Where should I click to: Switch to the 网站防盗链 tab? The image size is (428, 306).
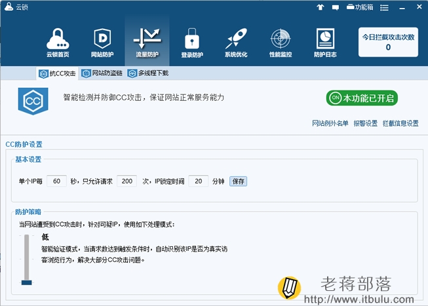coord(102,73)
